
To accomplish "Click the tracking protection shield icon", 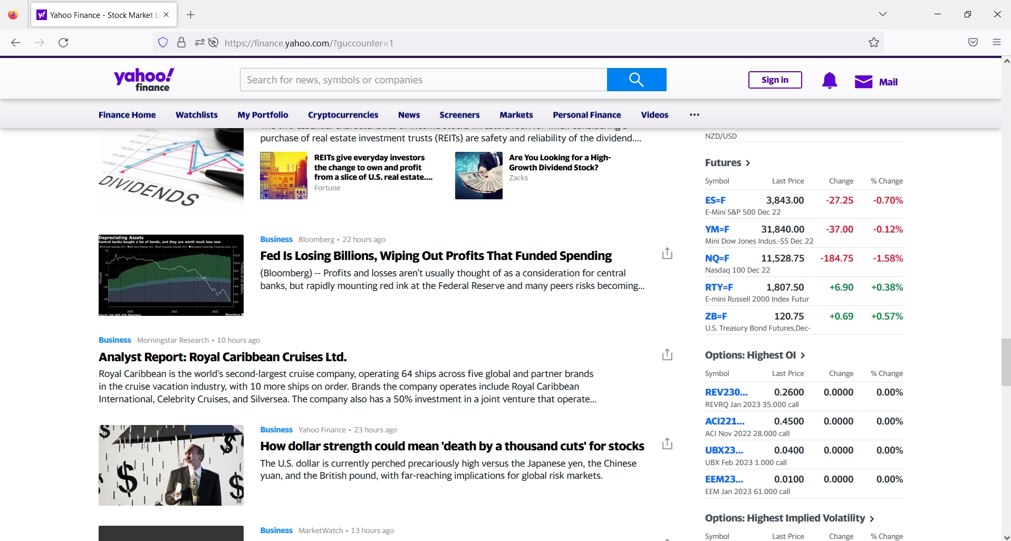I will click(x=162, y=43).
